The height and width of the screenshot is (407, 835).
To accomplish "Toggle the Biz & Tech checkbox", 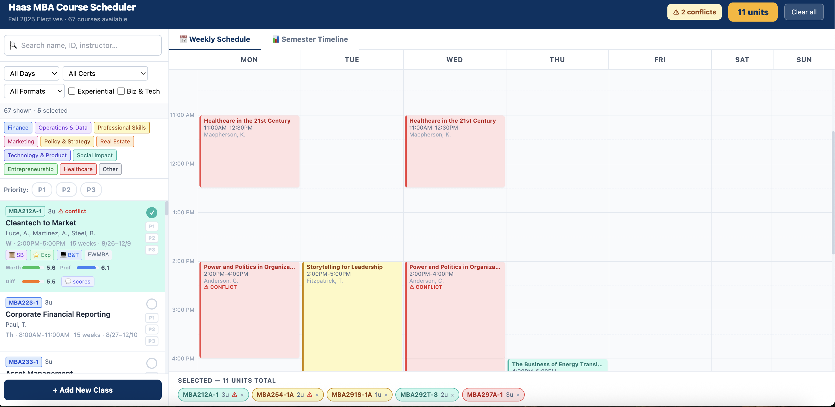I will click(x=121, y=91).
